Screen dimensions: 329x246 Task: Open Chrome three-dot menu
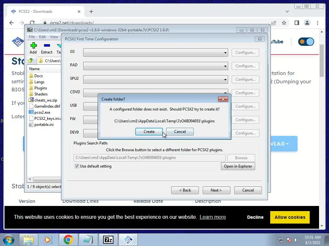click(317, 23)
